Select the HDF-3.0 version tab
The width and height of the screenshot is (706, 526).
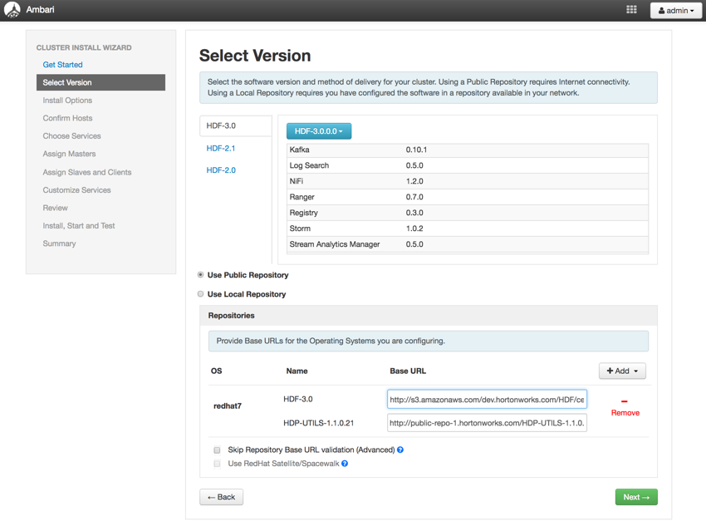222,125
